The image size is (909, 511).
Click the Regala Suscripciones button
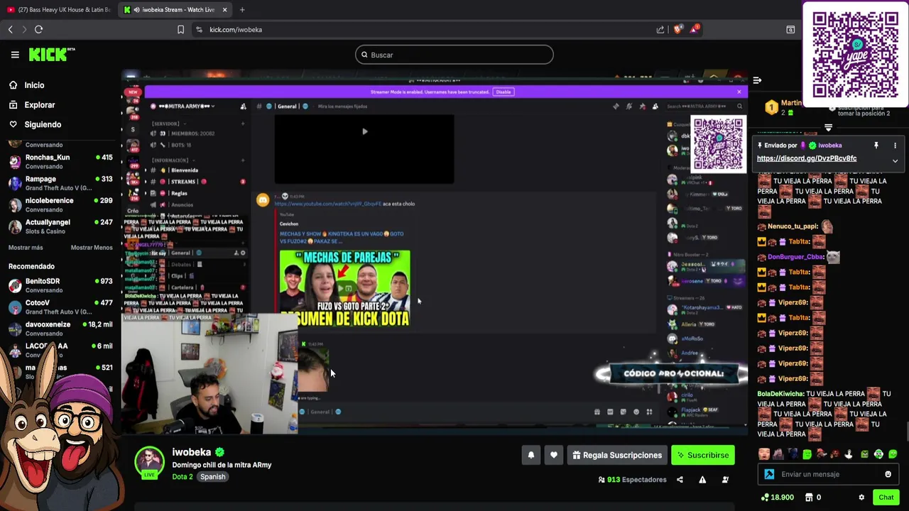point(617,455)
